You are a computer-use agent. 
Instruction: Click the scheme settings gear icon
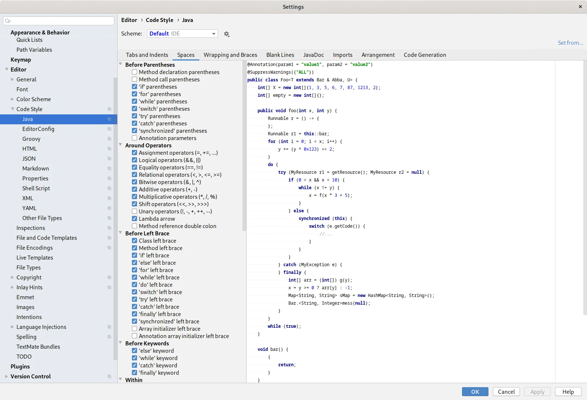(226, 34)
